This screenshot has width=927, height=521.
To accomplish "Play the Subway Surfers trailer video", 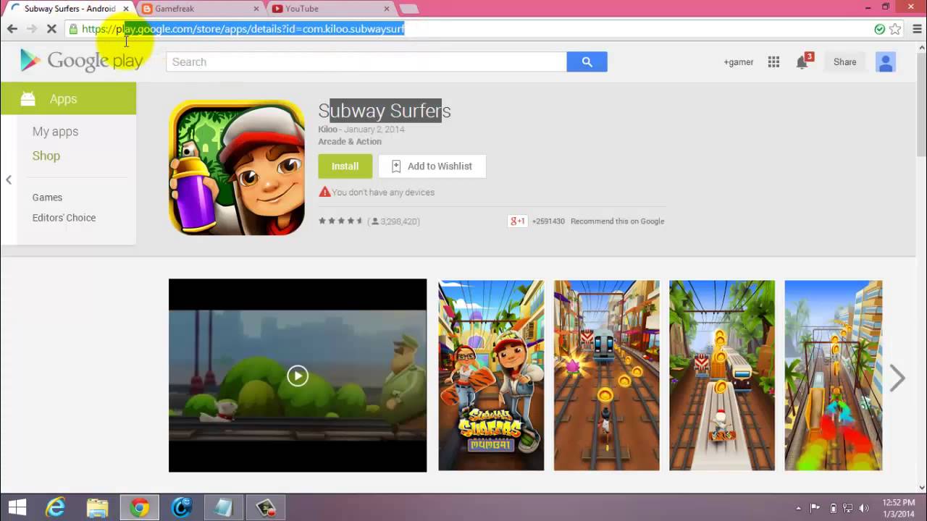I will click(x=298, y=376).
